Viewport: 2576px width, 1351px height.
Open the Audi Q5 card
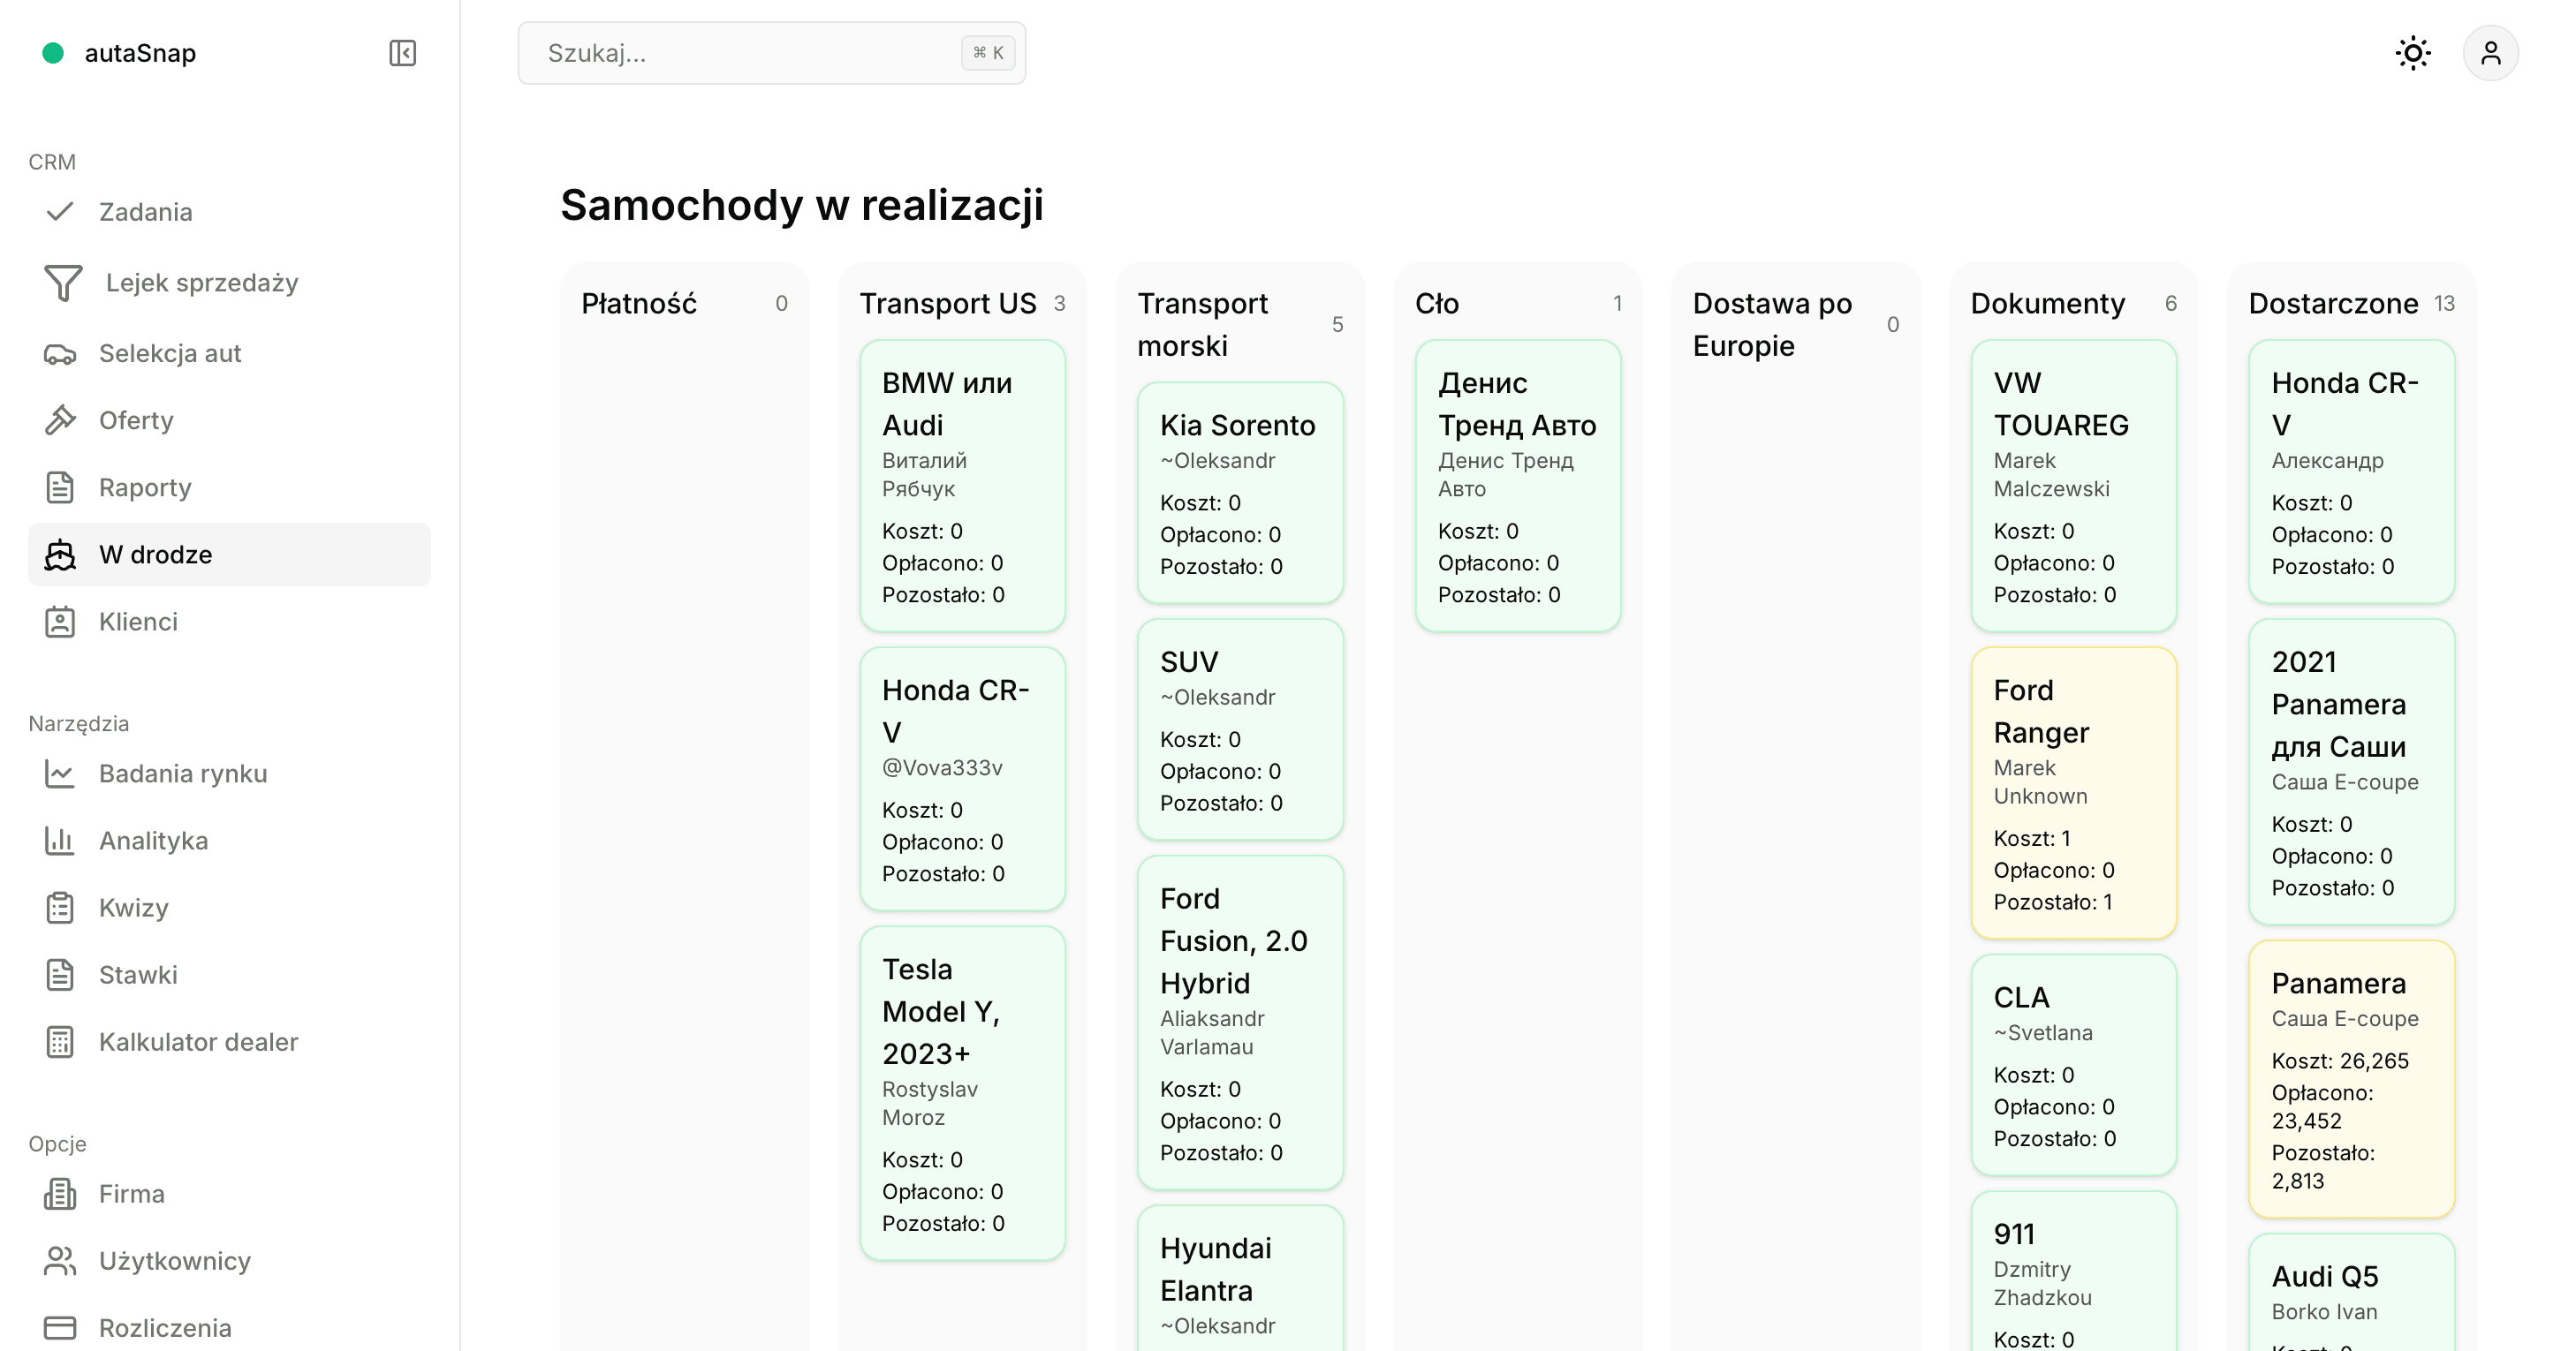(x=2352, y=1292)
